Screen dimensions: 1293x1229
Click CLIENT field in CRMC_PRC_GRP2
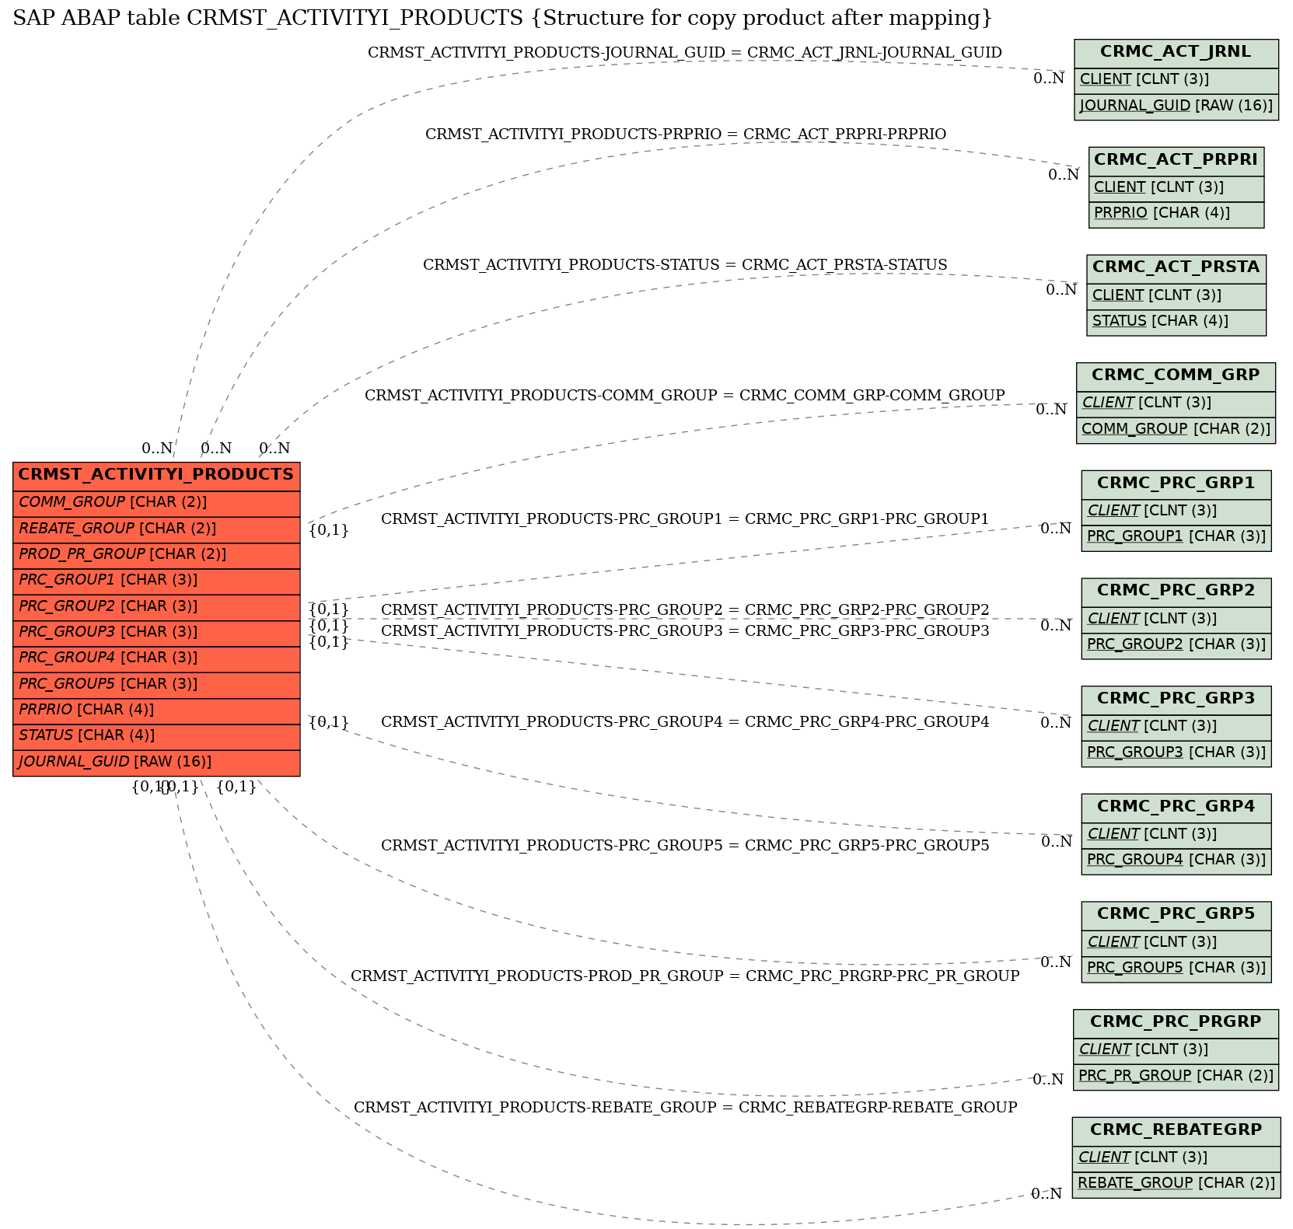pos(1176,620)
